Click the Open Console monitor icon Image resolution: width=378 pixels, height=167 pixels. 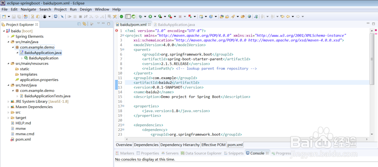pos(56,16)
